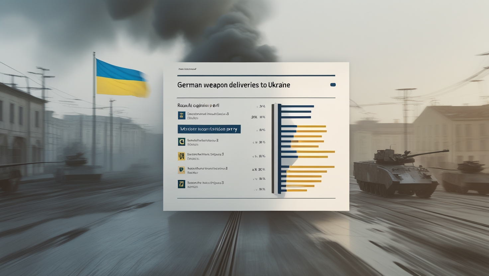This screenshot has width=489, height=276.
Task: Select the dark icon with cream circle emblem
Action: tap(181, 142)
